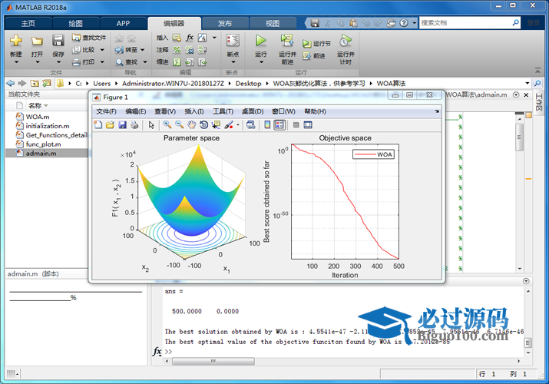This screenshot has height=384, width=549.
Task: Switch to the APP ribbon tab
Action: (x=123, y=24)
